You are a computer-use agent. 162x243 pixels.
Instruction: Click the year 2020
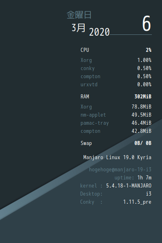coord(99,32)
